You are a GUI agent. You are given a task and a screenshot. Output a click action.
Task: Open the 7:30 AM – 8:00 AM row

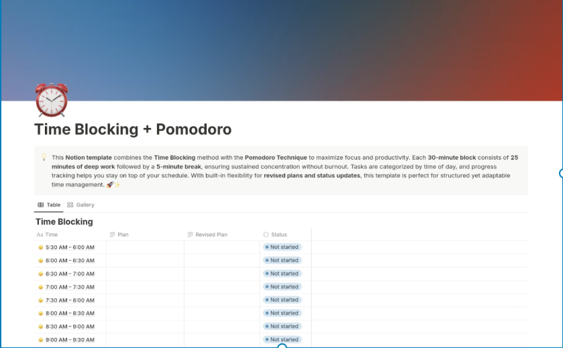point(70,300)
